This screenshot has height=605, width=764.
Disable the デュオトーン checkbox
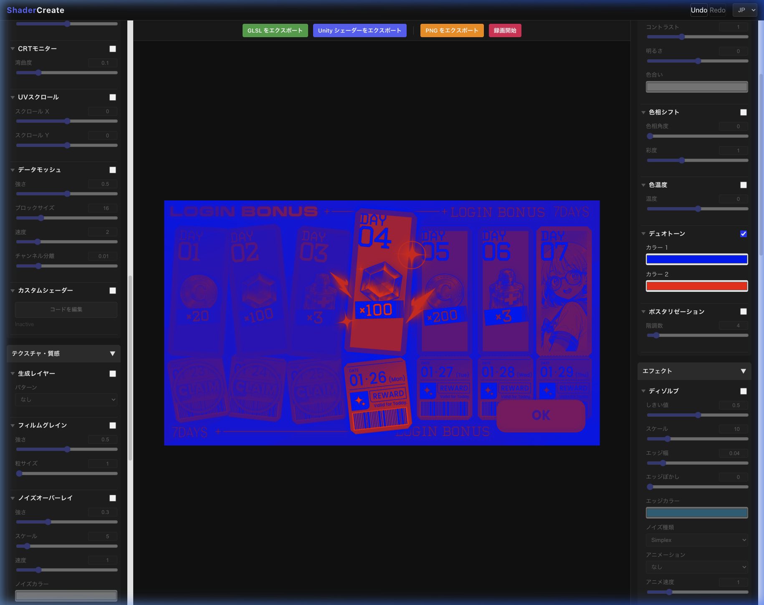pos(743,234)
